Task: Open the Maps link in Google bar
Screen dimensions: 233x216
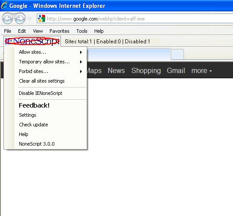Action: [x=94, y=71]
